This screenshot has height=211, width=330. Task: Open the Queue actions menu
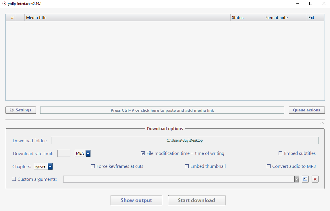point(306,110)
